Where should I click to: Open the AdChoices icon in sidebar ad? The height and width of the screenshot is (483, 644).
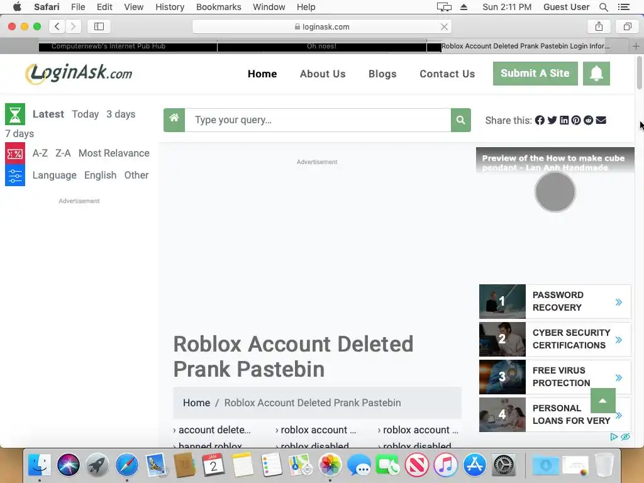[614, 436]
